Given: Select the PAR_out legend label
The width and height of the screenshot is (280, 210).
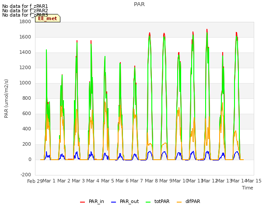Looking at the screenshot, I should (x=129, y=201).
